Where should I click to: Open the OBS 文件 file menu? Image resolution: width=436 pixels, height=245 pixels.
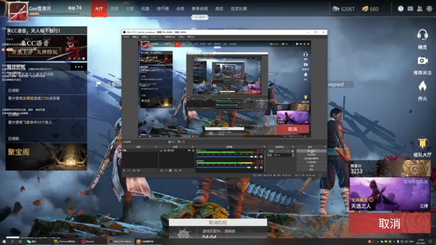click(126, 36)
